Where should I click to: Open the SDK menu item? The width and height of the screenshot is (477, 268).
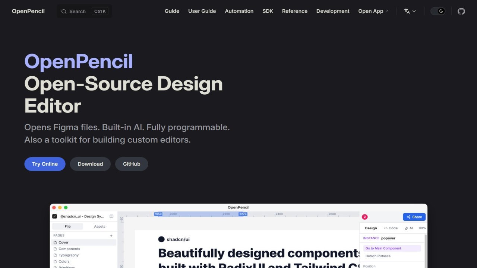click(268, 11)
